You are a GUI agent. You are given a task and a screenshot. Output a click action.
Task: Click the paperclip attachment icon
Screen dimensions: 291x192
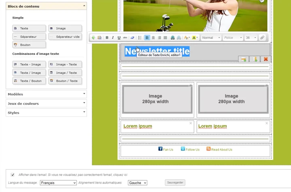[x=262, y=38]
